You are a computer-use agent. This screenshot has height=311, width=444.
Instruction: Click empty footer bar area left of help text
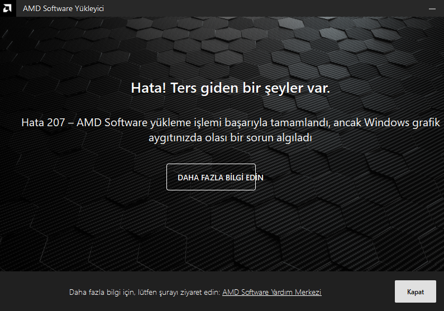34,291
